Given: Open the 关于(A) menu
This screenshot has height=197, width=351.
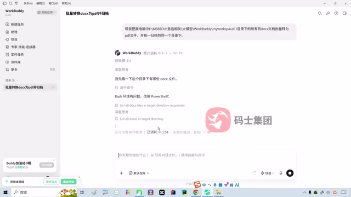Looking at the screenshot, I should [x=28, y=3].
